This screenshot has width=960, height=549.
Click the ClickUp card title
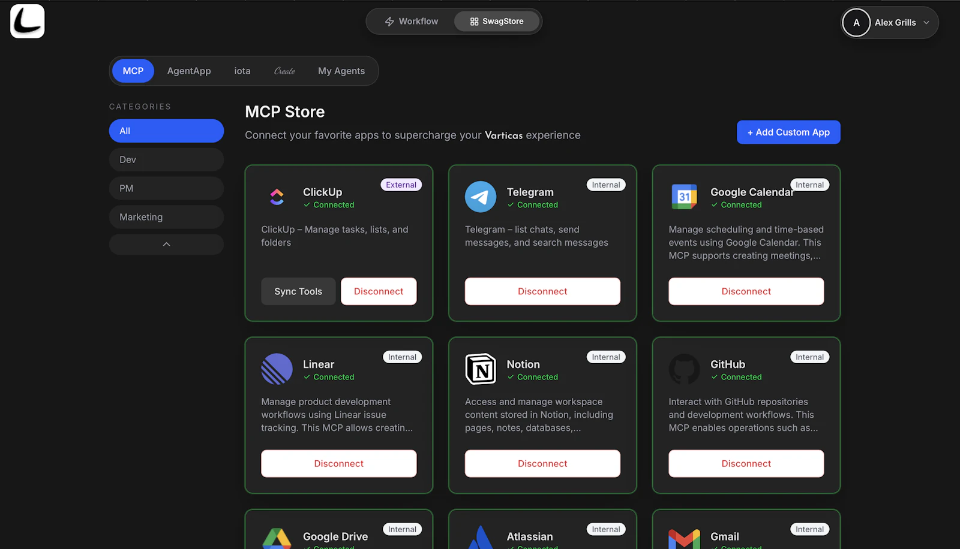tap(323, 192)
